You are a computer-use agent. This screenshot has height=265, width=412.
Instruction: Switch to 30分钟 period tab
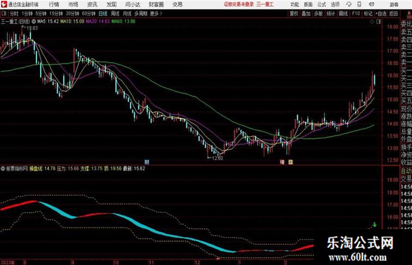[72, 13]
